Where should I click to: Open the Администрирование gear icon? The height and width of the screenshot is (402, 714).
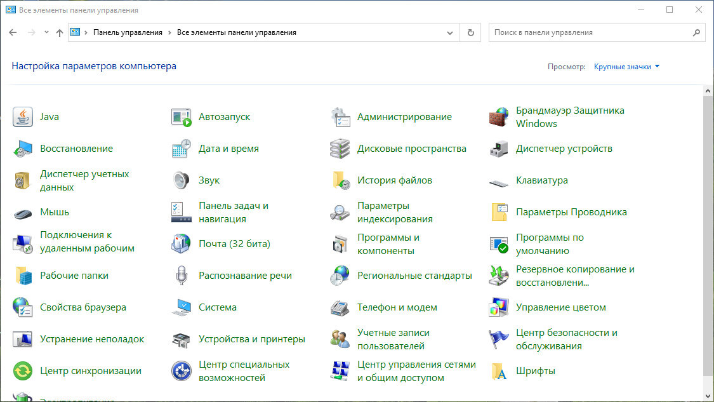340,117
